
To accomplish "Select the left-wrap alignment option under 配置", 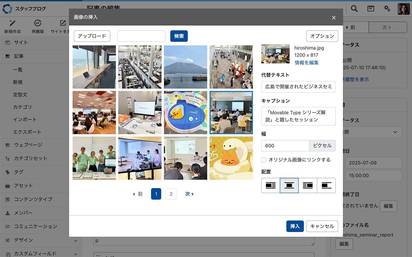I will tap(270, 185).
